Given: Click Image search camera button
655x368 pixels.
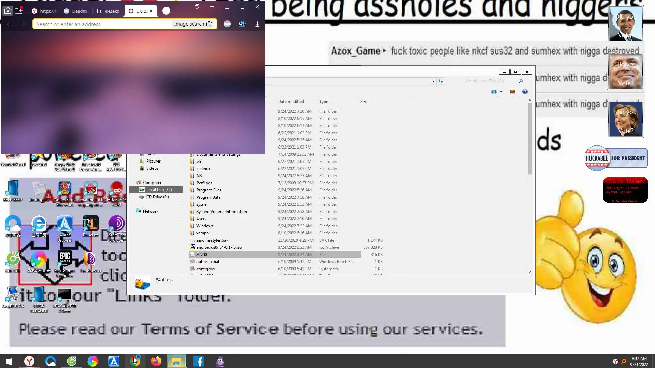Looking at the screenshot, I should 193,24.
